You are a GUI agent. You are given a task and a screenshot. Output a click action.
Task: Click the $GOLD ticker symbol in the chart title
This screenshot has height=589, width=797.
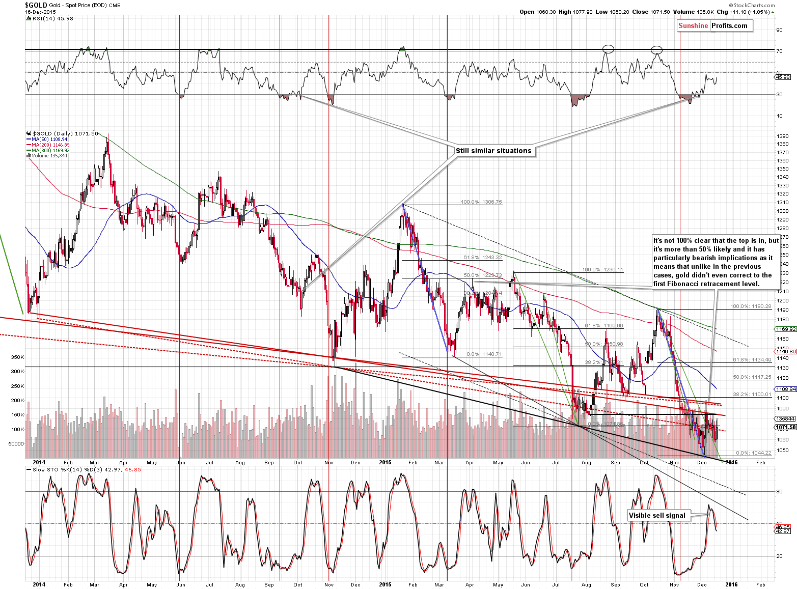[x=36, y=5]
